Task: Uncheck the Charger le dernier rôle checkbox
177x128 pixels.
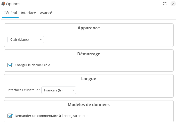Action: [x=10, y=65]
